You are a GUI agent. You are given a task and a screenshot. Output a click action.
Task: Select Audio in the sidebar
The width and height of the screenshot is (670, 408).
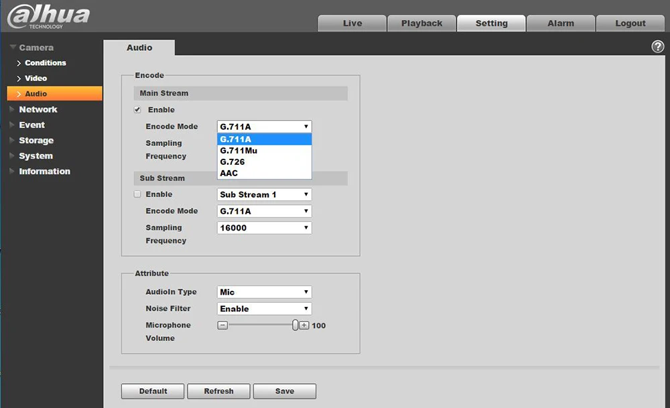click(x=55, y=94)
